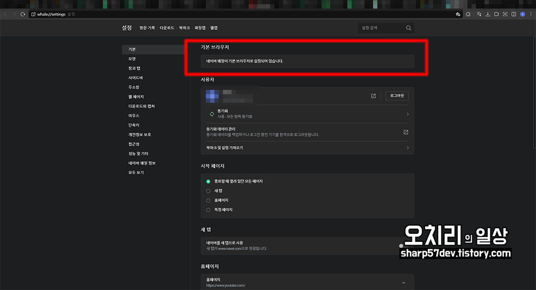Select the 새 탭 start page radio
Screen dimensions: 536x290
[208, 191]
